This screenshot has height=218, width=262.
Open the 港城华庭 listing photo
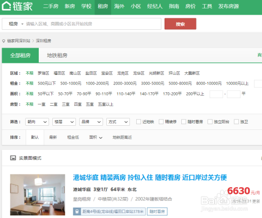38,195
